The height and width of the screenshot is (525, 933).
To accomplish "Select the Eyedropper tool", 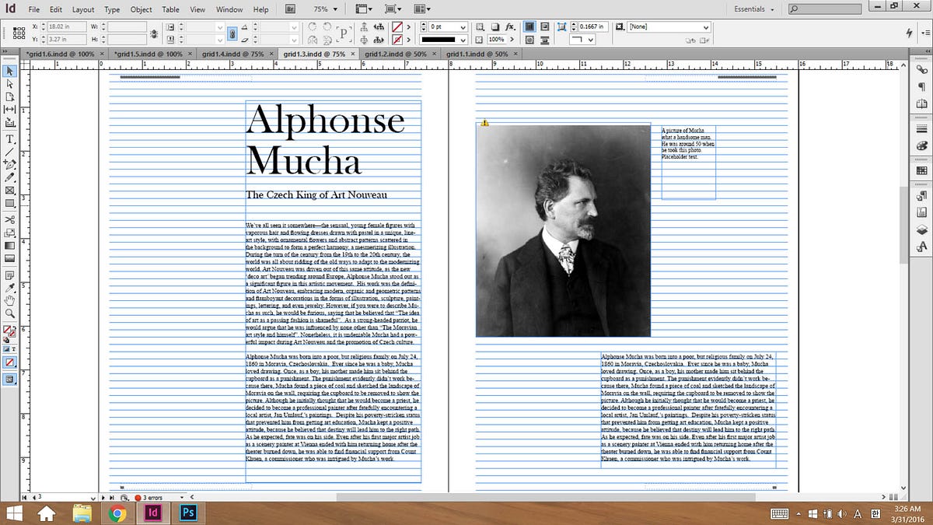I will pos(10,288).
